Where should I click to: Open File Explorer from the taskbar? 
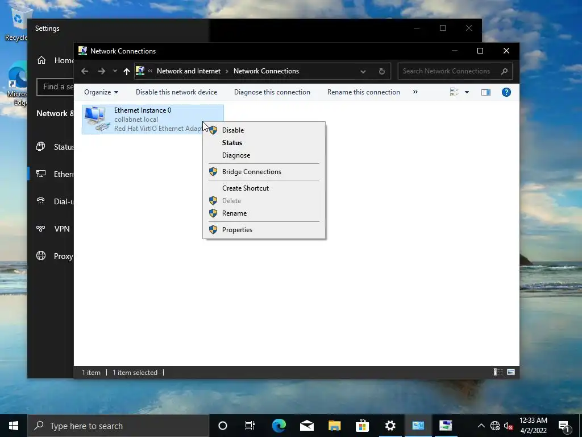click(334, 426)
